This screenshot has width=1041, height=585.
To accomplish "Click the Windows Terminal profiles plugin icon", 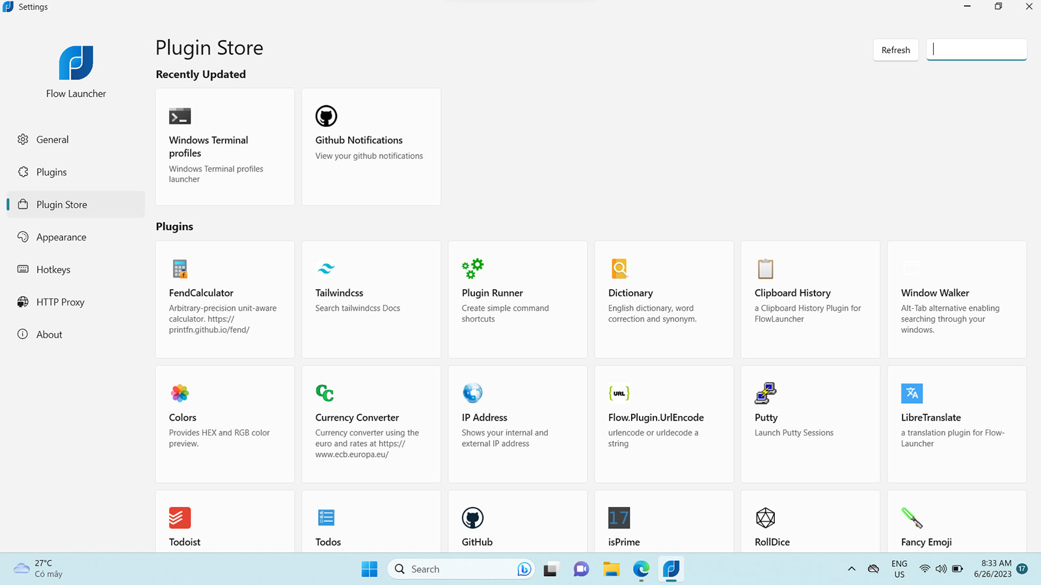I will pyautogui.click(x=180, y=116).
